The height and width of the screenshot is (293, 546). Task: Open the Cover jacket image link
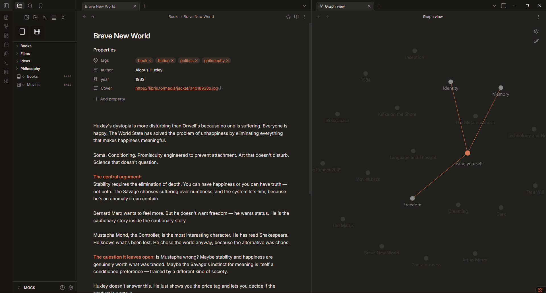[x=177, y=88]
